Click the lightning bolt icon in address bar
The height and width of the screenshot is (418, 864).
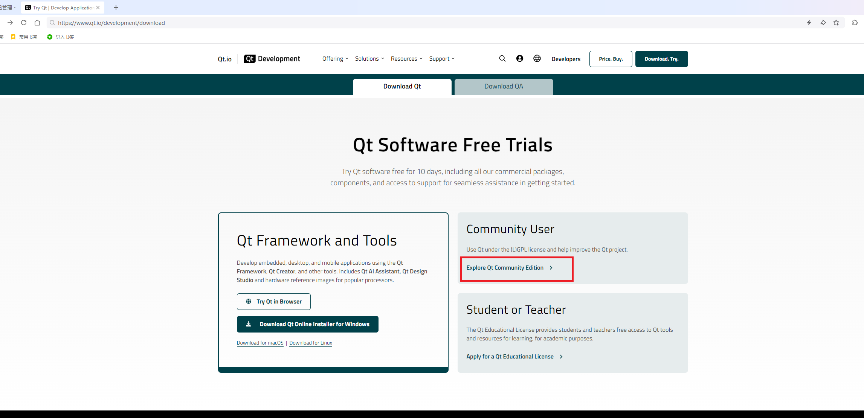(809, 23)
